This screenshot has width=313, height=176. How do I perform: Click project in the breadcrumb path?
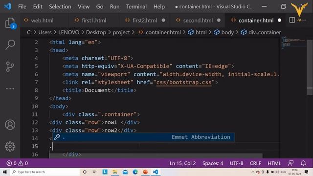click(x=121, y=32)
